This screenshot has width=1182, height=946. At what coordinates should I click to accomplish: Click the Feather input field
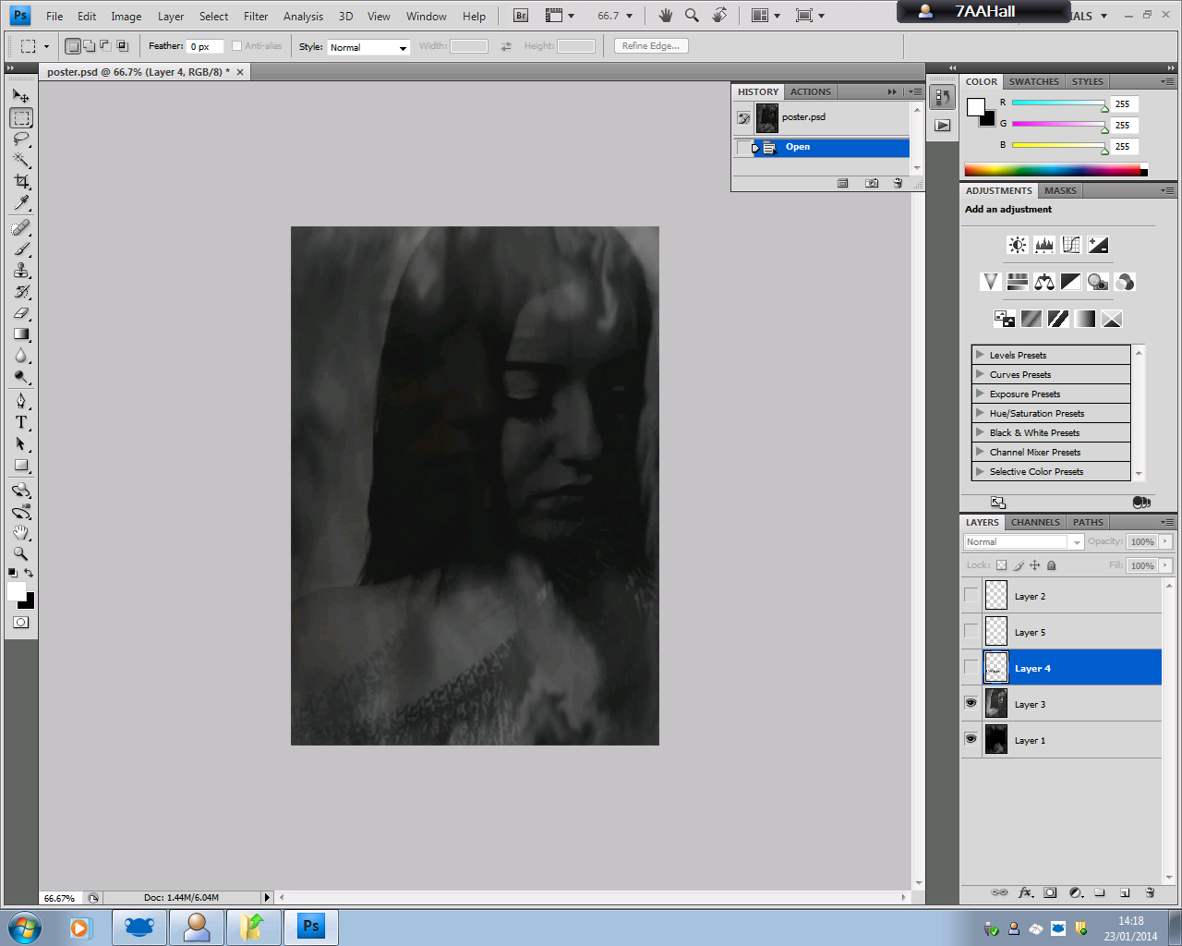[x=204, y=47]
